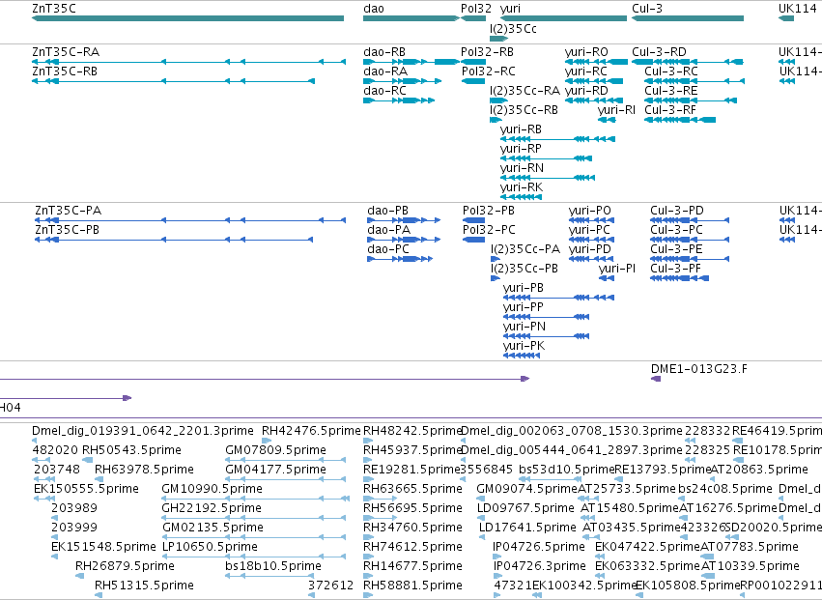Select the yuri-PO protein label

pyautogui.click(x=590, y=212)
